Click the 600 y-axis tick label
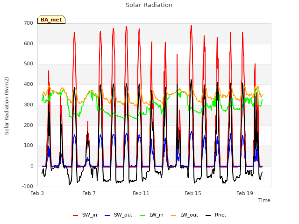299x224 pixels. coord(28,43)
